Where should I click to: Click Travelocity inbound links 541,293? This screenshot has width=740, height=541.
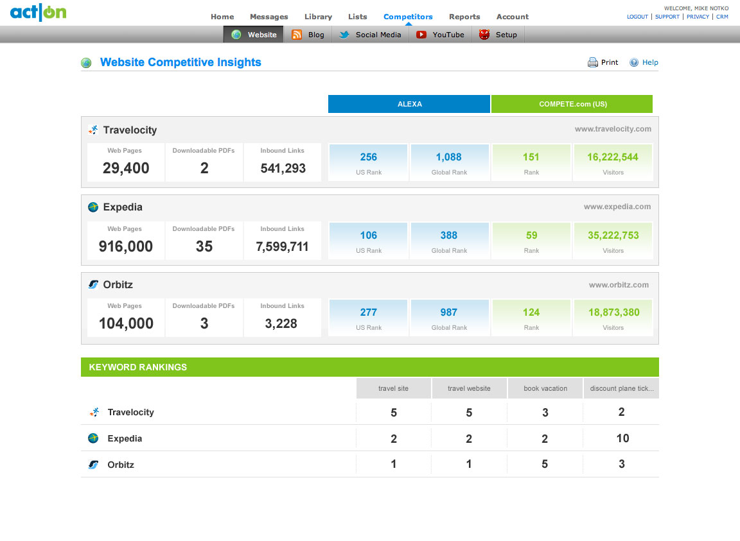click(283, 168)
